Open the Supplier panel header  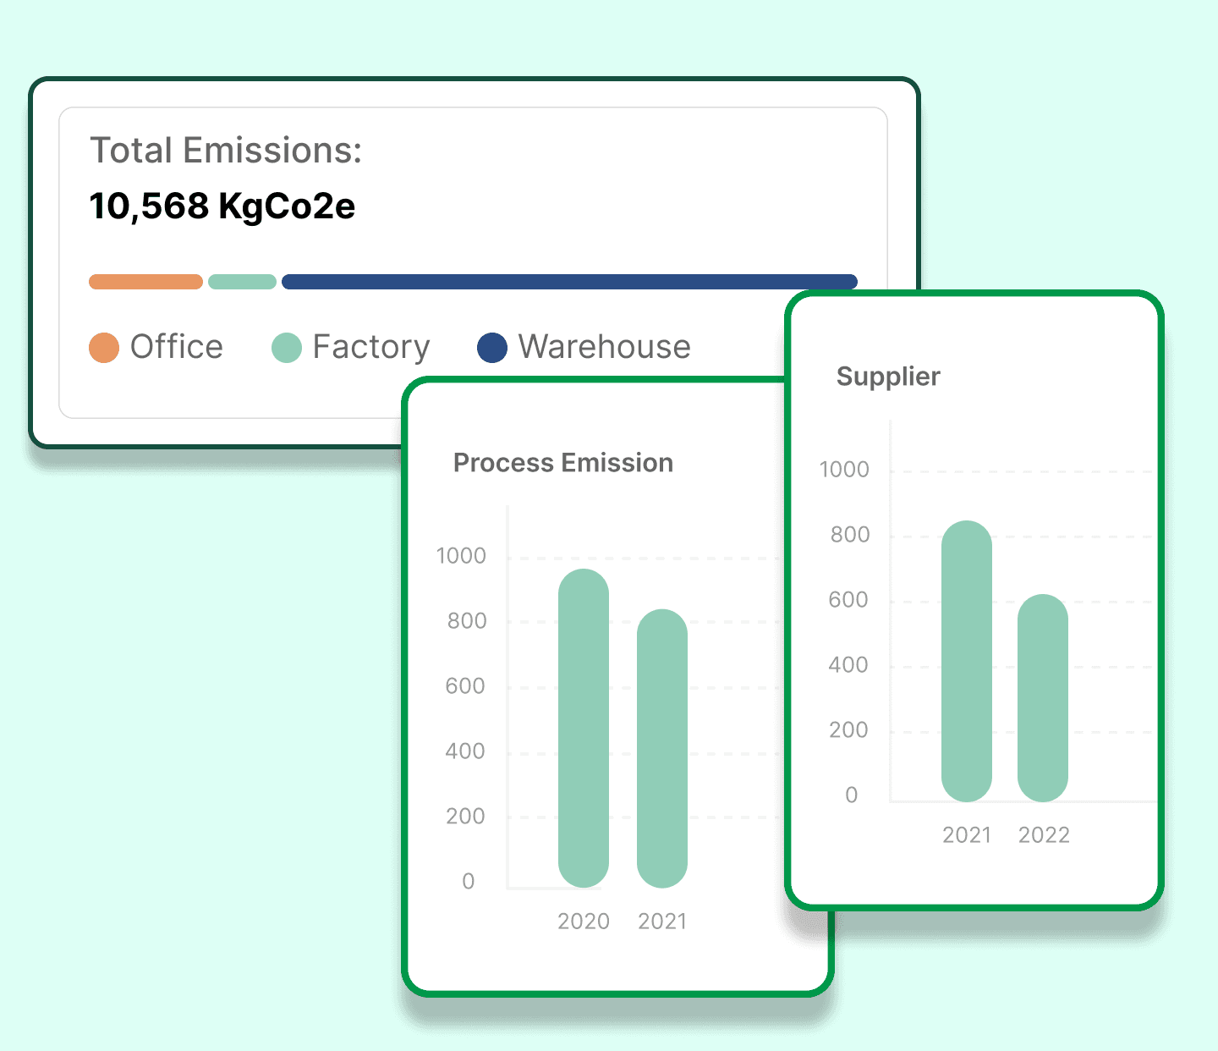point(887,376)
